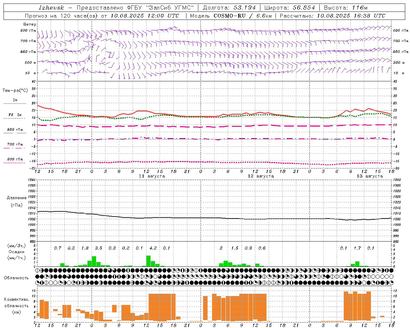Click the 0.9 precipitation value

click(x=248, y=248)
